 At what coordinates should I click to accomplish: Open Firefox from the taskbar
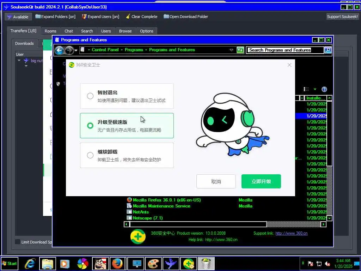pyautogui.click(x=117, y=264)
